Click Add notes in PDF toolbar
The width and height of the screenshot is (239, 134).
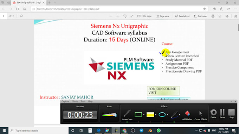click(x=200, y=16)
